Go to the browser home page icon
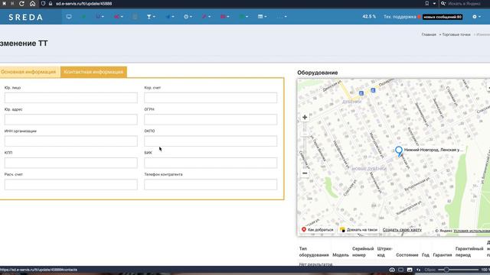Screen dimensions: 490x275 click(x=32, y=4)
